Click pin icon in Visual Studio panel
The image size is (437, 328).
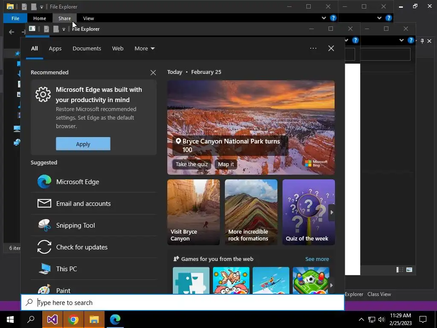click(x=422, y=41)
